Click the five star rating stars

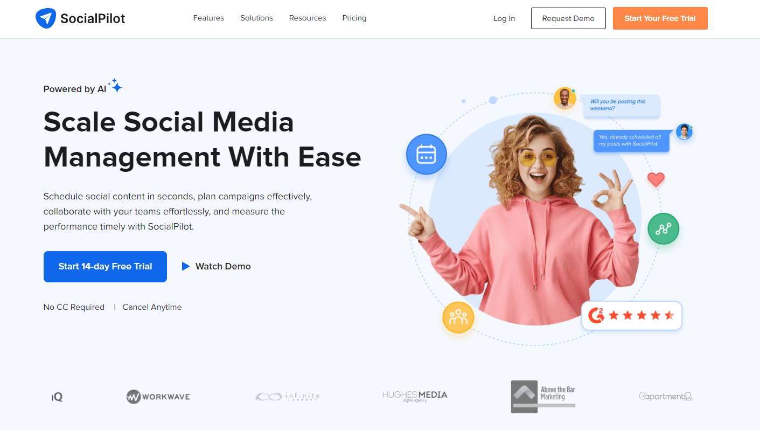point(641,315)
